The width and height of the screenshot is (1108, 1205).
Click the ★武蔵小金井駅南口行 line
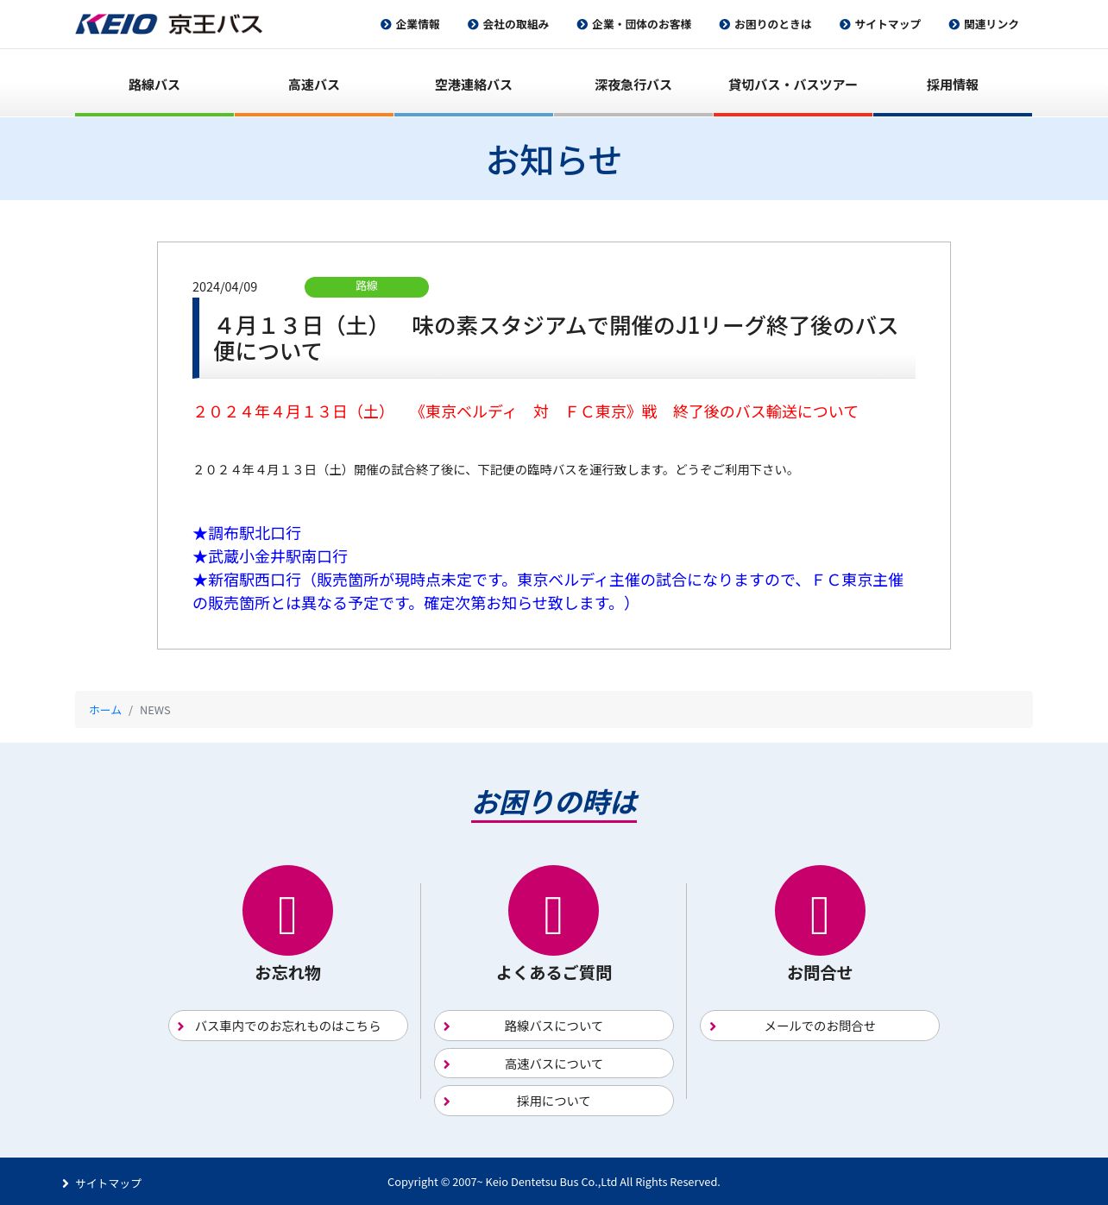[x=270, y=556]
